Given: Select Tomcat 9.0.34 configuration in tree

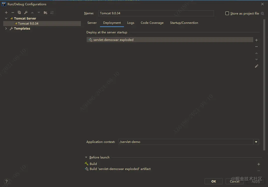Looking at the screenshot, I should click(x=42, y=24).
